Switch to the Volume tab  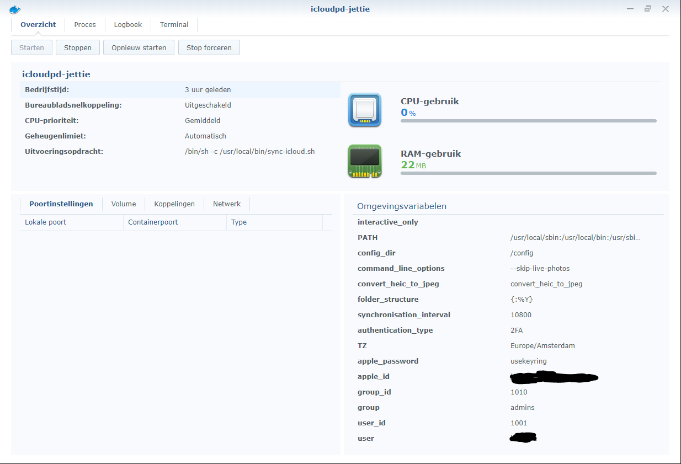click(123, 204)
